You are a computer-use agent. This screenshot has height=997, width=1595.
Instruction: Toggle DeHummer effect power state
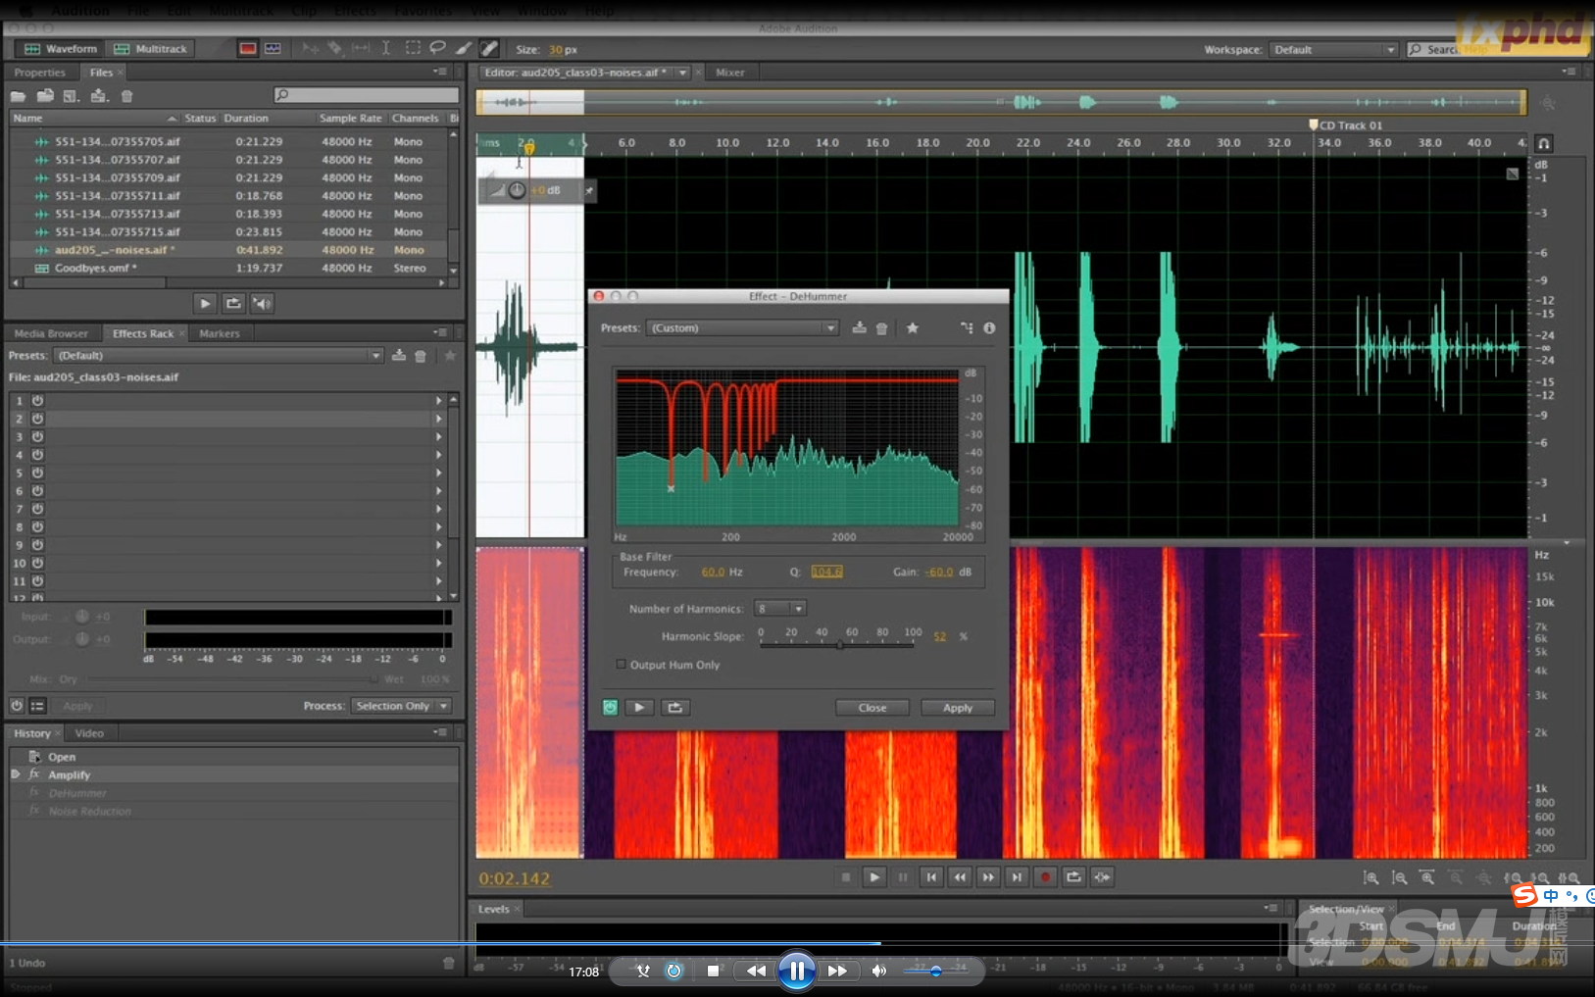(x=610, y=708)
